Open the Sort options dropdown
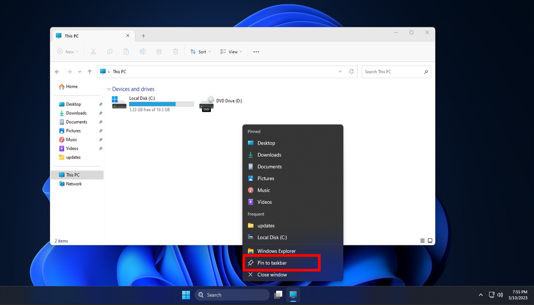Screen dimensions: 534x305 (x=200, y=51)
